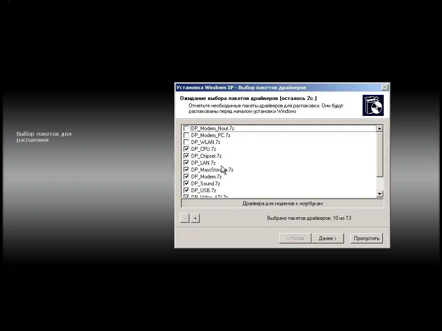Select the DP_Modem_Nout.7z list label
This screenshot has width=442, height=331.
click(x=212, y=128)
